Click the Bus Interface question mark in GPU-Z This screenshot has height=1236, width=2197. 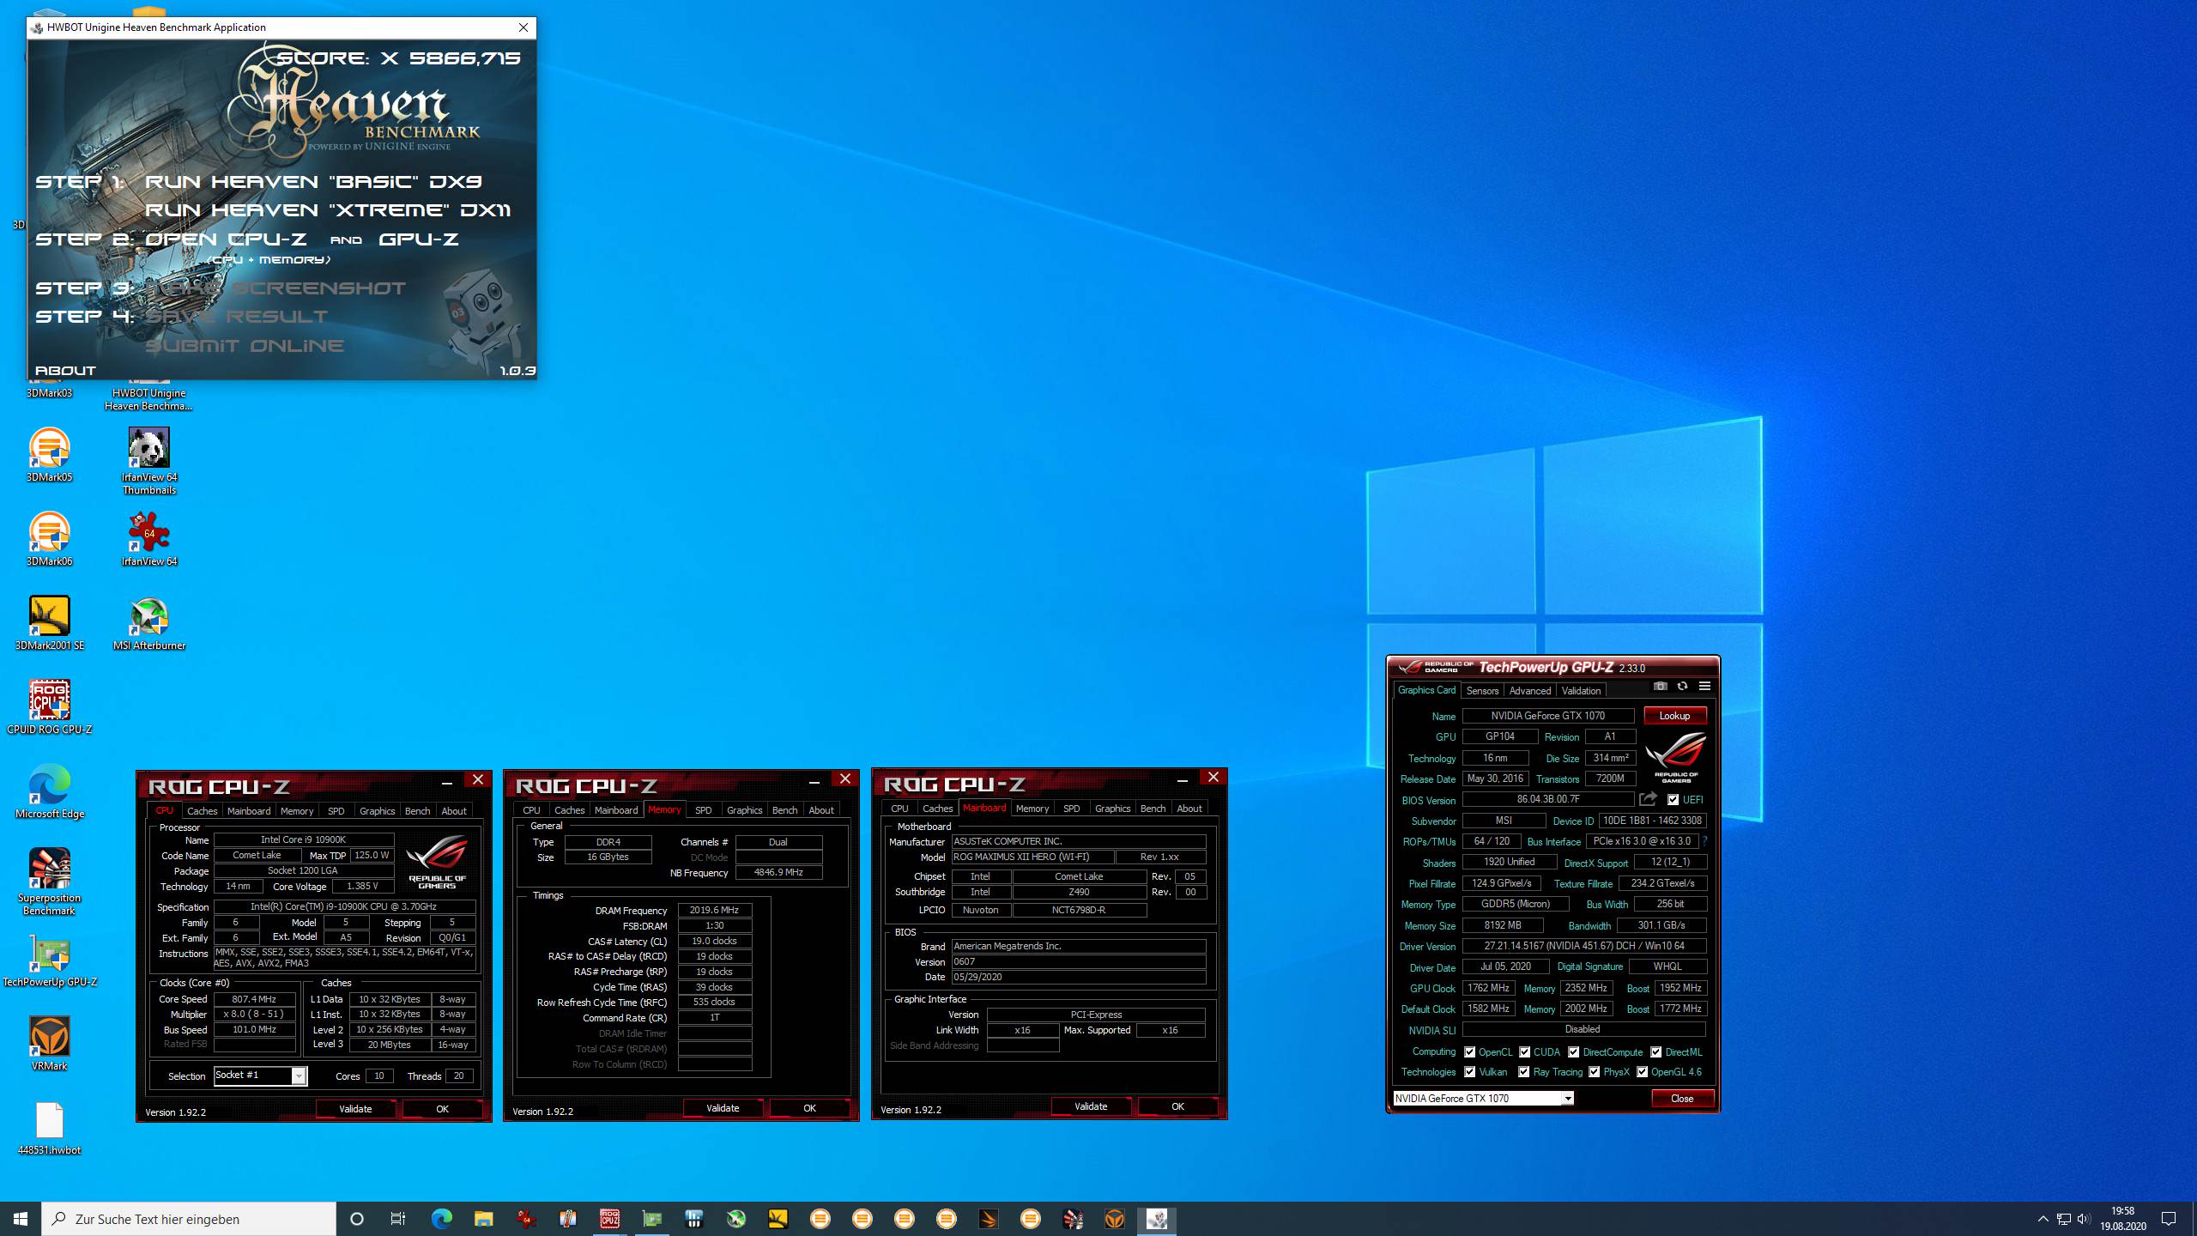(1704, 841)
